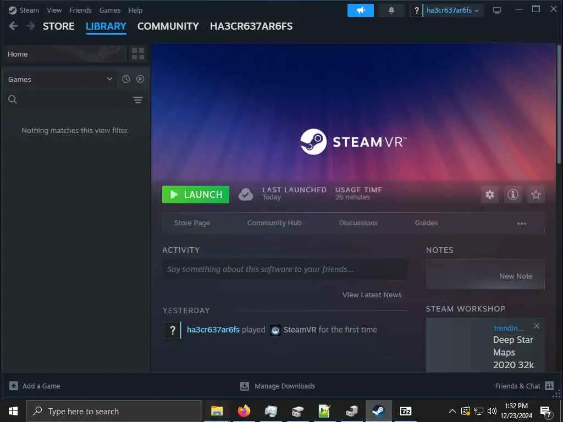Go to the COMMUNITY tab

(168, 26)
